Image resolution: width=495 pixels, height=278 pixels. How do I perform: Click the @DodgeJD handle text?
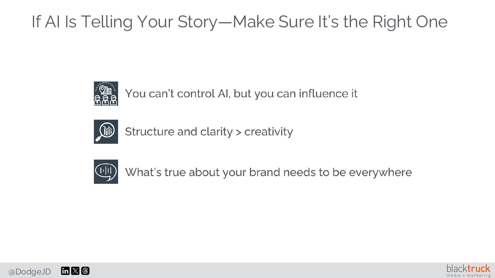click(30, 272)
